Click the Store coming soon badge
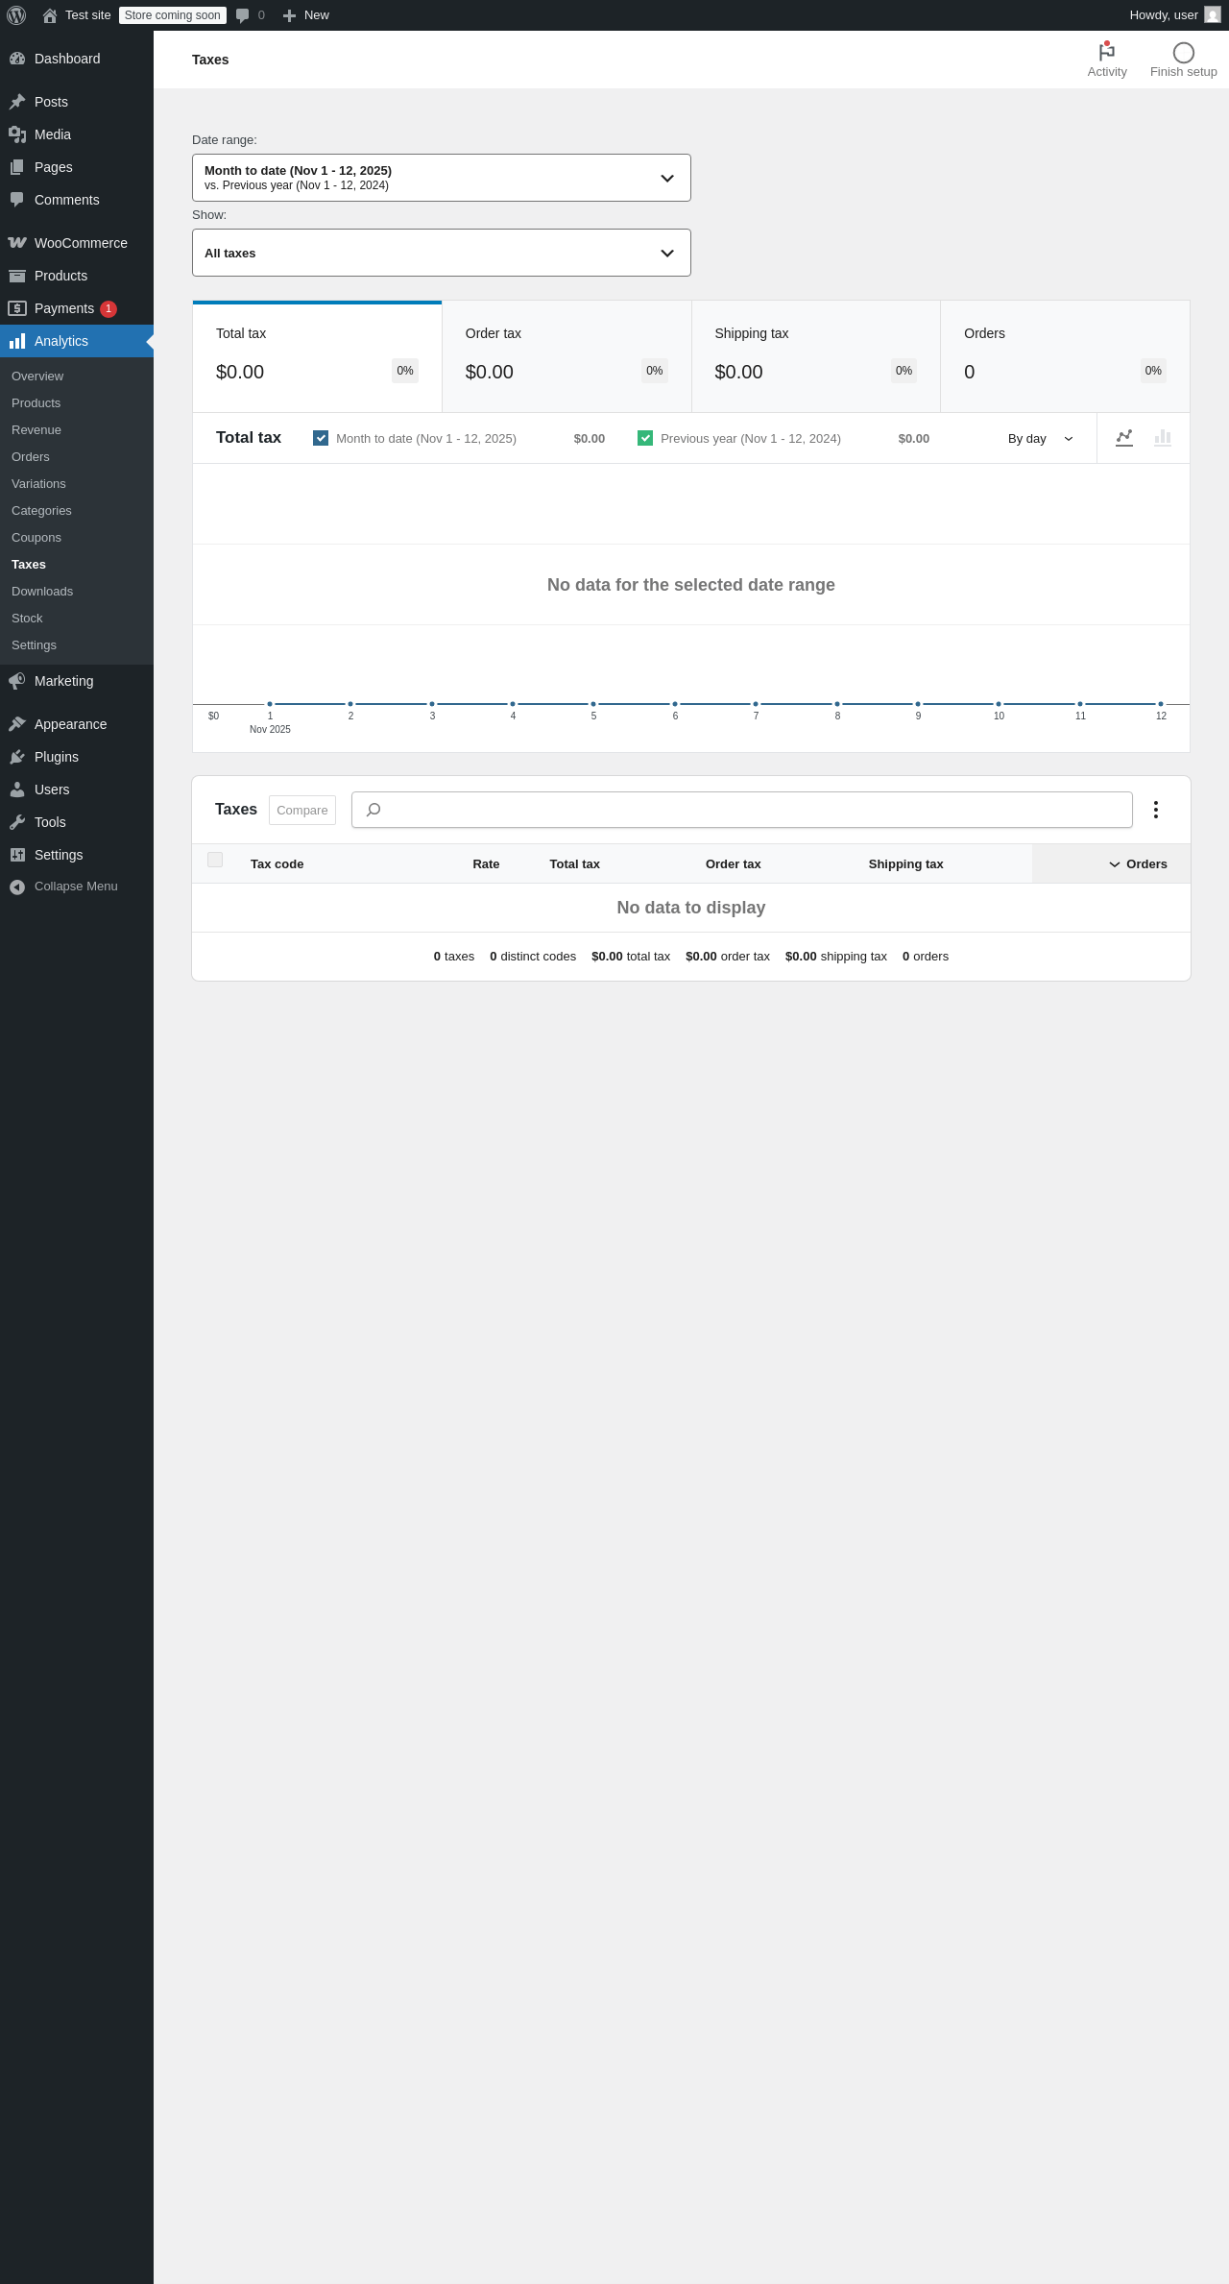The height and width of the screenshot is (2284, 1229). click(173, 15)
